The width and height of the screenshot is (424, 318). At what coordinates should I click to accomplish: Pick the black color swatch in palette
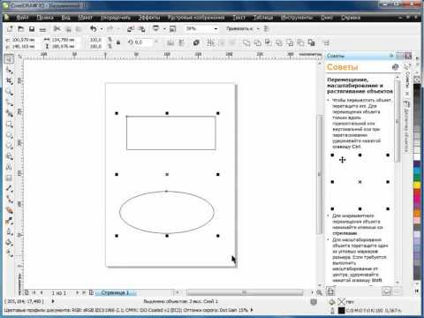coord(417,87)
